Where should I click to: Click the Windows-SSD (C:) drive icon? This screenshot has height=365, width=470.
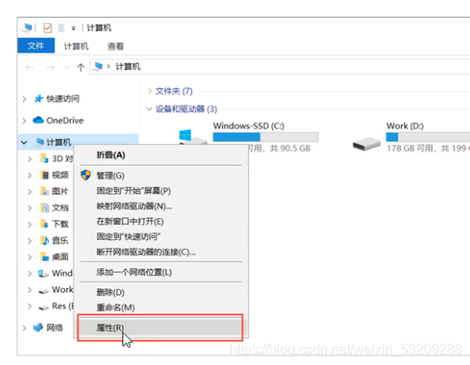click(x=193, y=137)
